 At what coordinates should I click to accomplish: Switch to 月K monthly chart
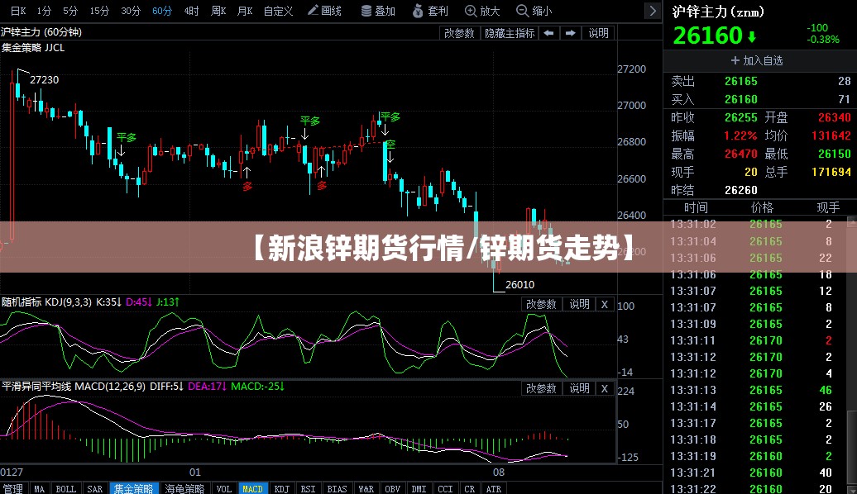244,11
